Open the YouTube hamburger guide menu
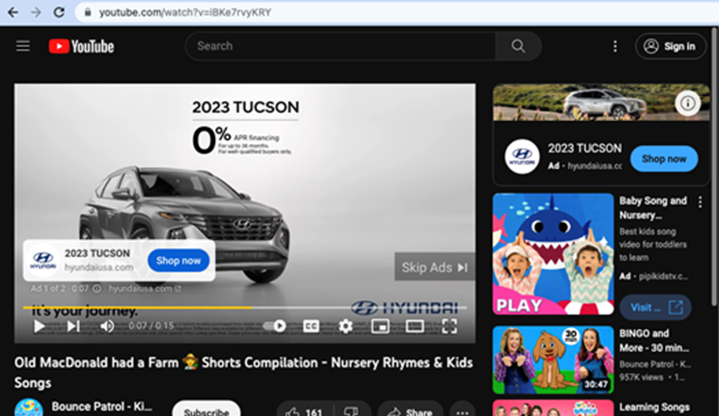 pyautogui.click(x=23, y=46)
